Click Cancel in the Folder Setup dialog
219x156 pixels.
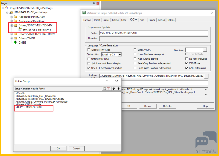76,149
